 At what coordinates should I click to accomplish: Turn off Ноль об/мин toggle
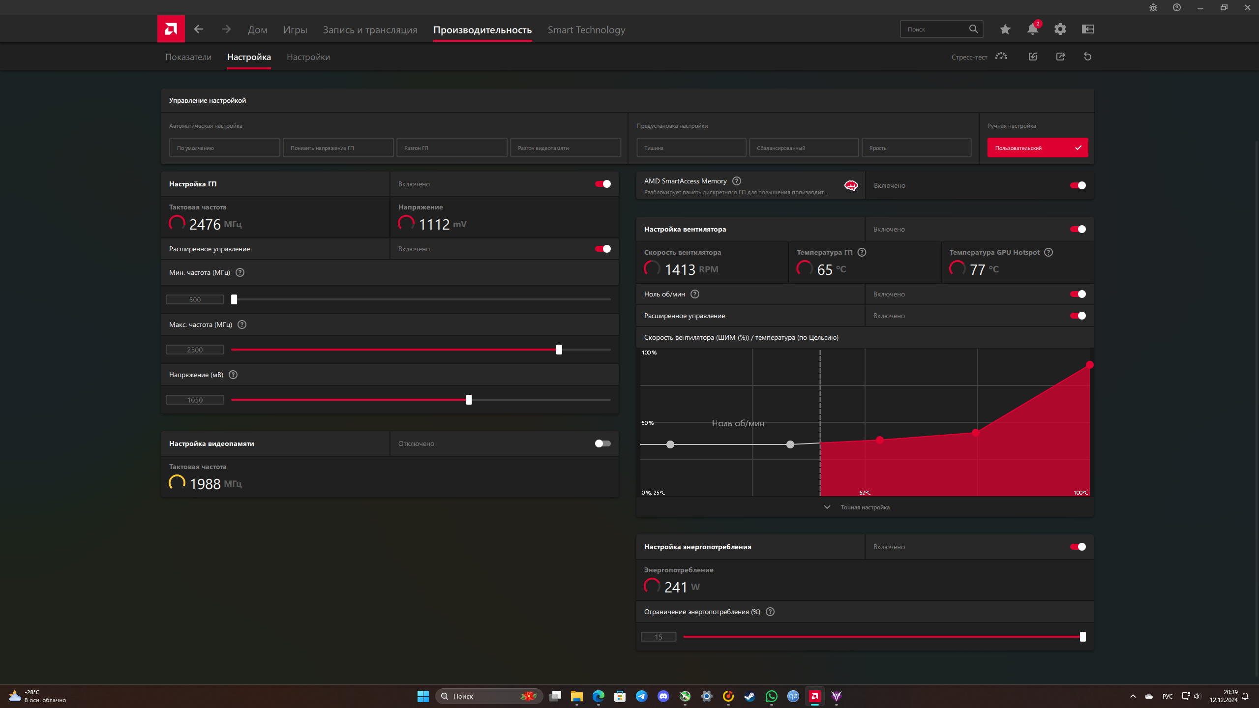pos(1078,294)
